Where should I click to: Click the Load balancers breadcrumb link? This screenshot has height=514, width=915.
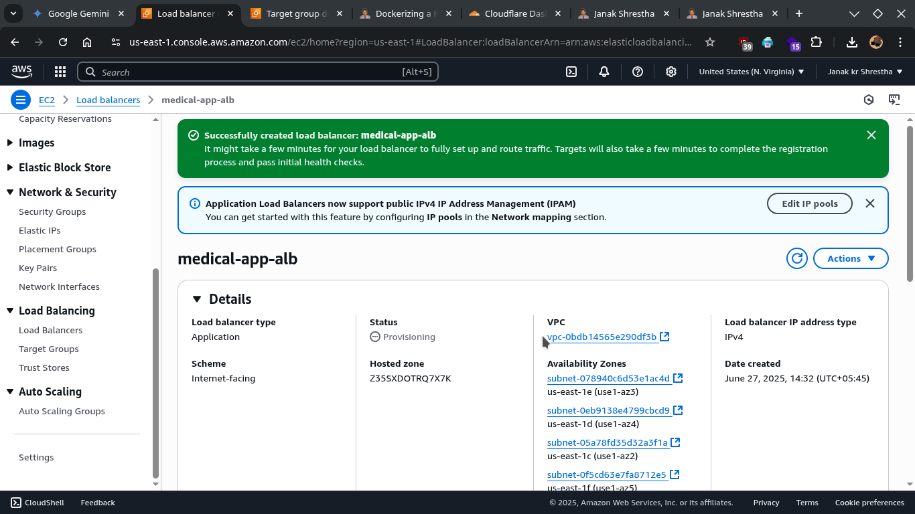(x=108, y=100)
